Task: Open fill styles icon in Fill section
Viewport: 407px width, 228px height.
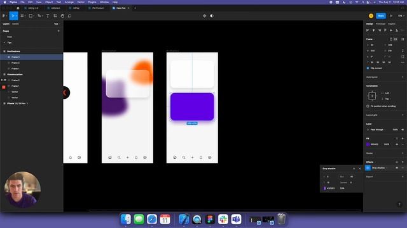Action: pyautogui.click(x=397, y=139)
